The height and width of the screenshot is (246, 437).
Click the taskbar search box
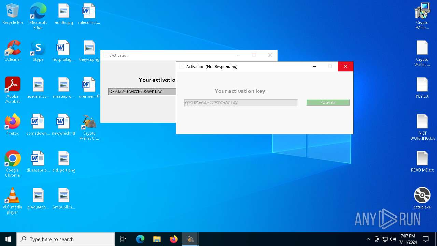66,239
